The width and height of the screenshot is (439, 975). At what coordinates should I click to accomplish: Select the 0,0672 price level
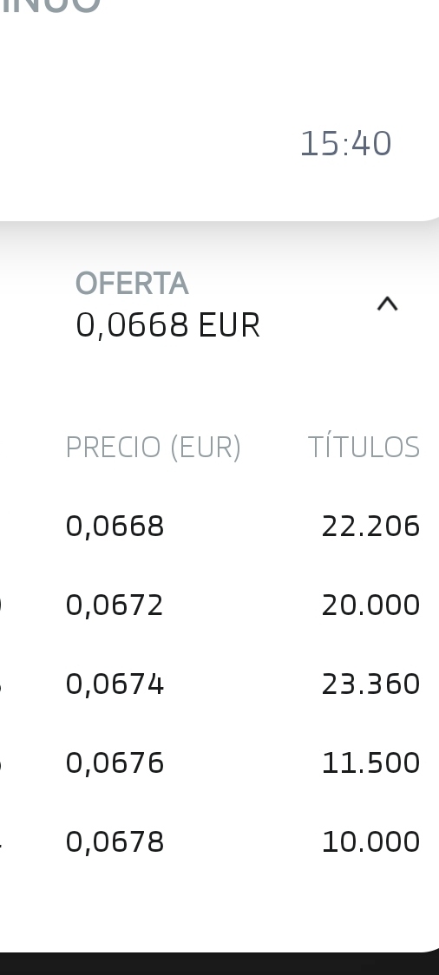coord(115,605)
